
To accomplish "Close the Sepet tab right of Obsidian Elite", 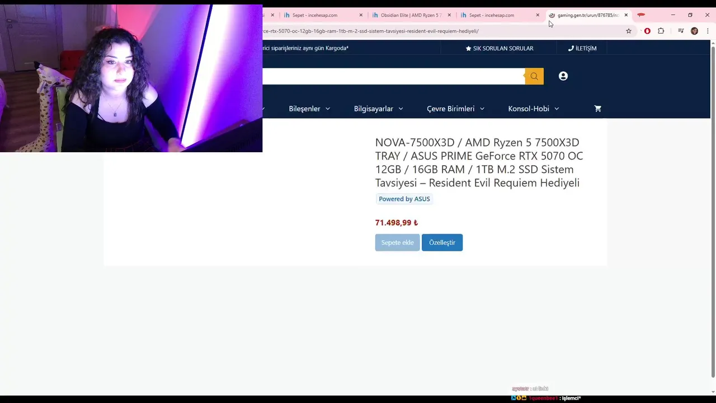I will pyautogui.click(x=538, y=15).
